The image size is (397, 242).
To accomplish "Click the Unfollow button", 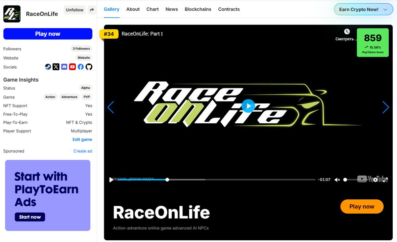I will pyautogui.click(x=74, y=10).
